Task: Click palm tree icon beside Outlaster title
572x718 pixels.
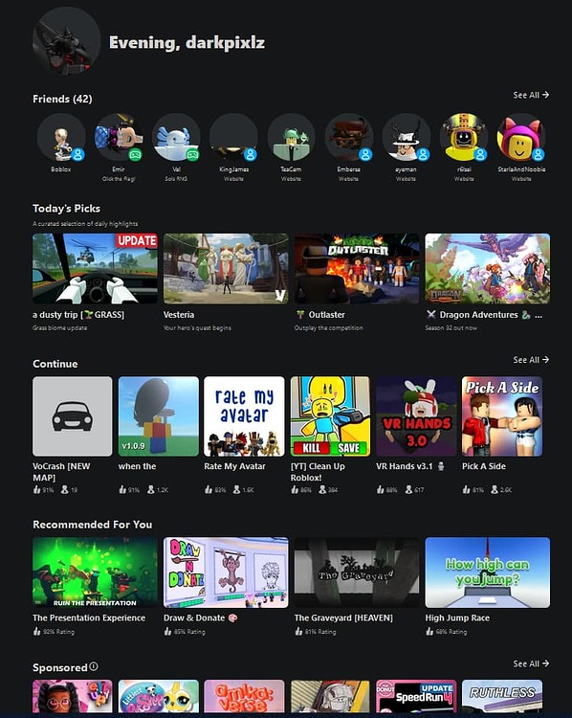Action: point(300,315)
